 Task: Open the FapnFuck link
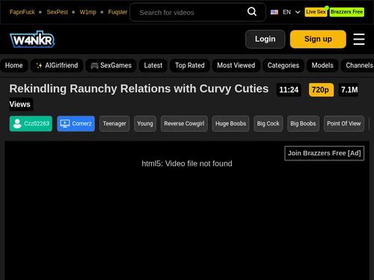[x=22, y=12]
